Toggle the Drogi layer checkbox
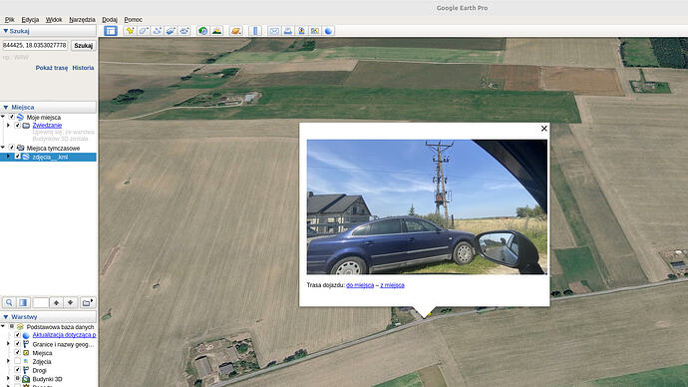 18,370
